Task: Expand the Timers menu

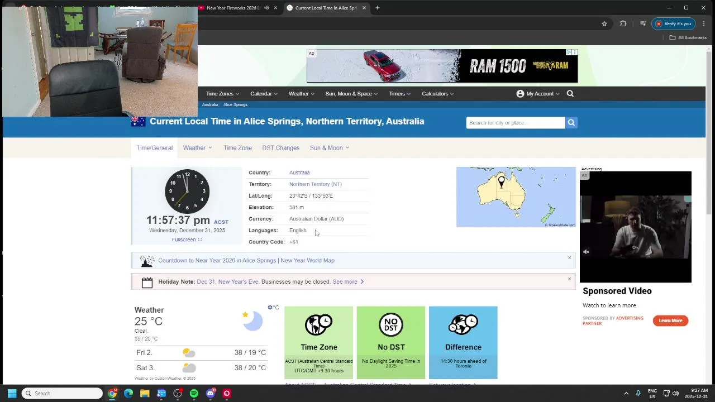Action: (x=399, y=94)
